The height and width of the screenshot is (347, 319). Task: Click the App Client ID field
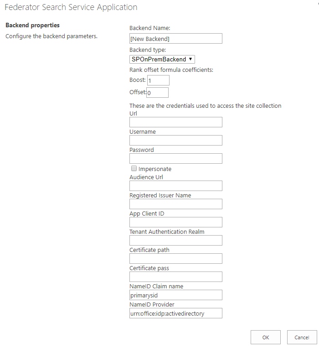pyautogui.click(x=175, y=222)
